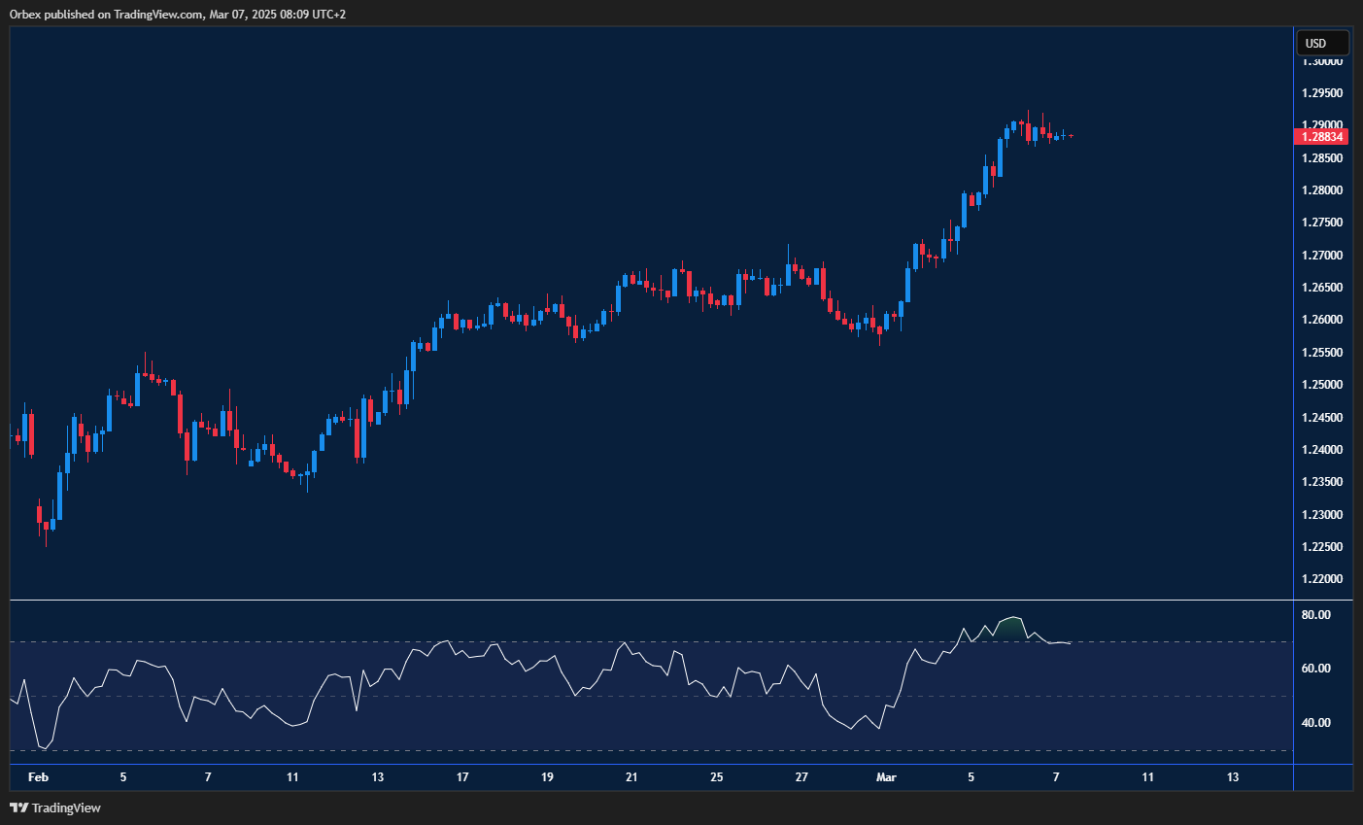Select the red current price tag 1.28834
Screen dimensions: 1363x825
coord(1322,136)
